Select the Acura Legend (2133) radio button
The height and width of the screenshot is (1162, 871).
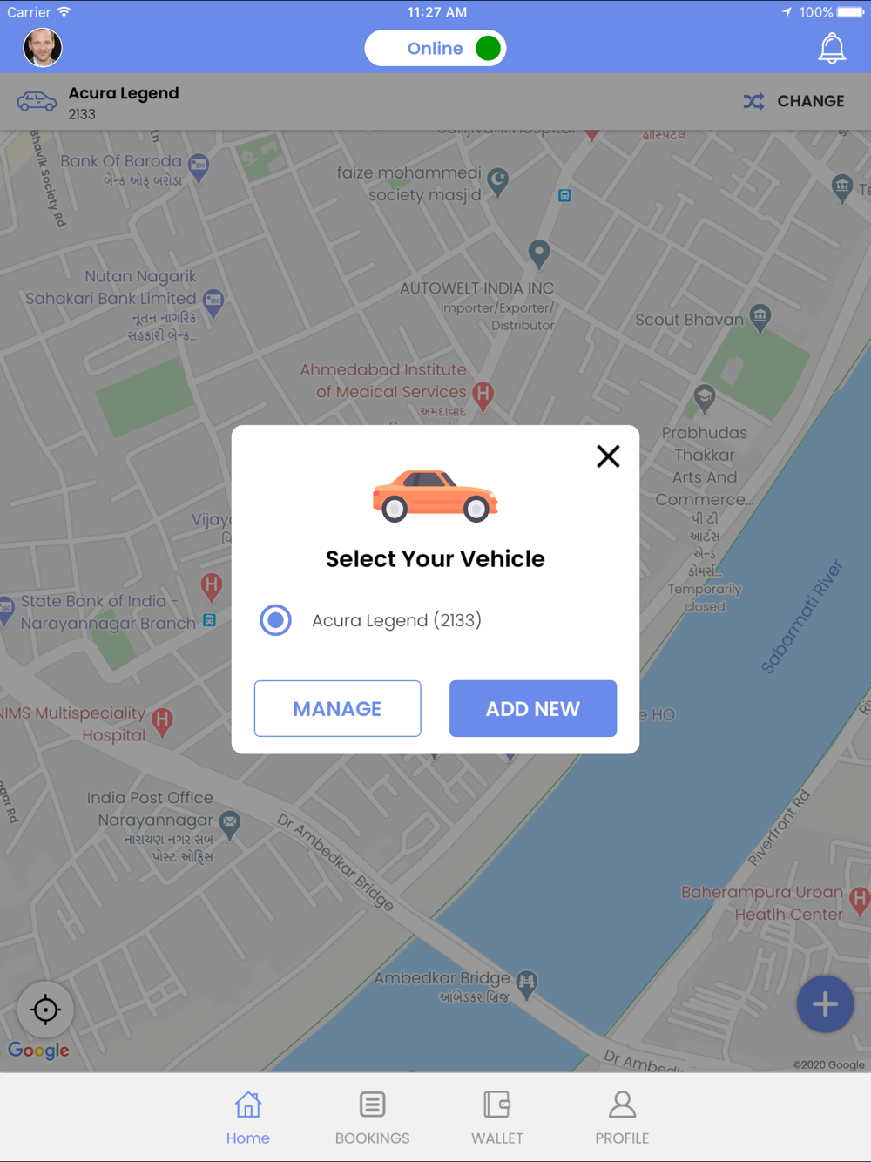[275, 620]
